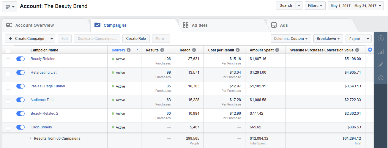Turn off the Beauty Related campaign toggle
This screenshot has height=148, width=388.
click(x=20, y=59)
